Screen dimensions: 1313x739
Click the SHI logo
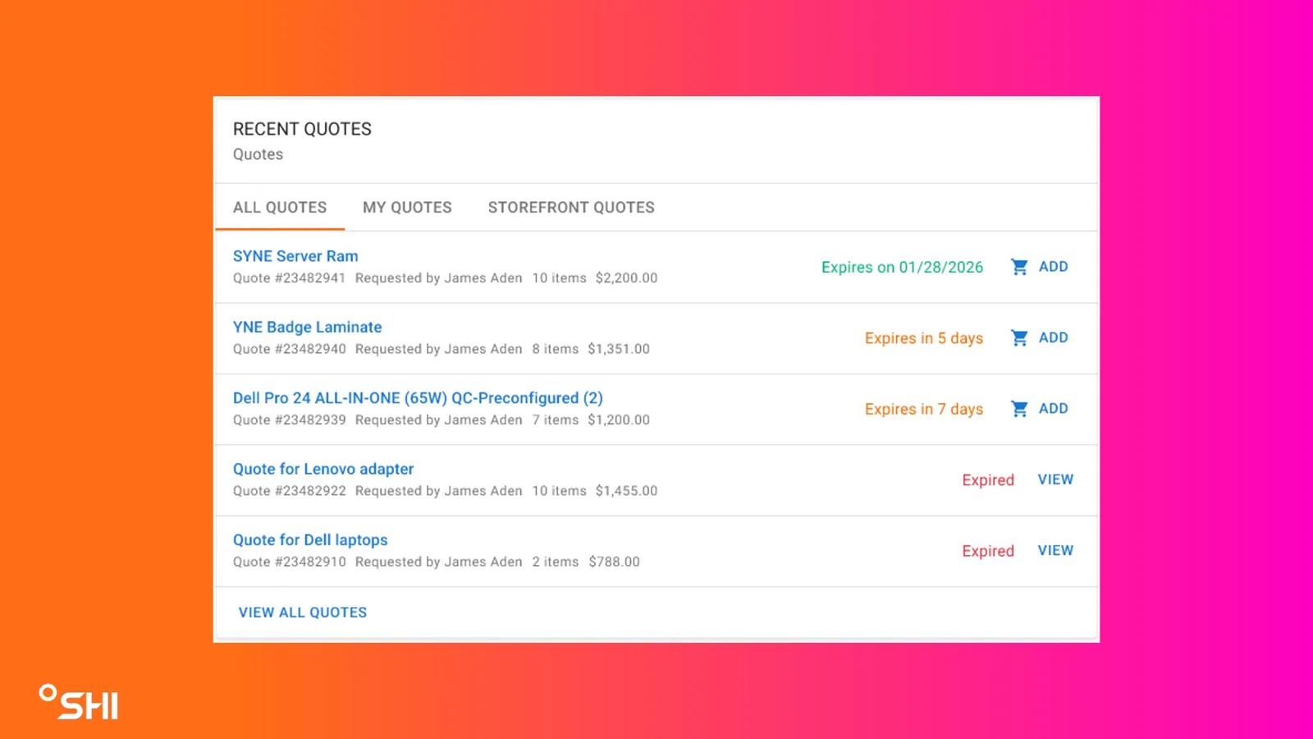tap(79, 702)
